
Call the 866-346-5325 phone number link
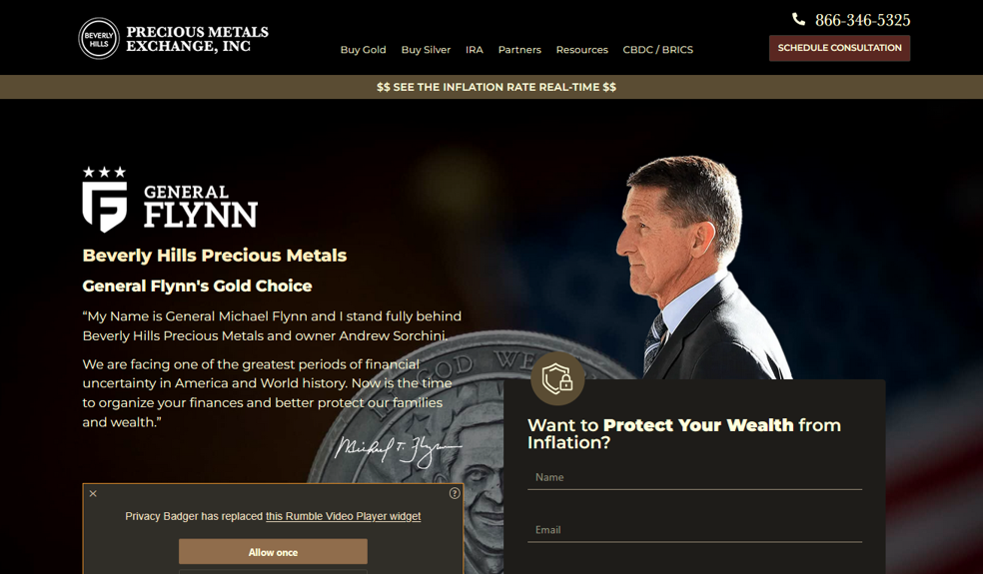(863, 20)
